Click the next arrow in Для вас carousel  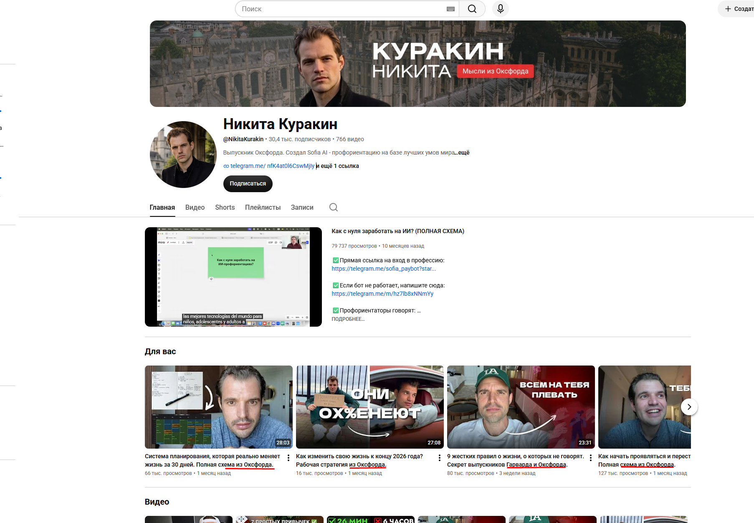click(x=689, y=407)
